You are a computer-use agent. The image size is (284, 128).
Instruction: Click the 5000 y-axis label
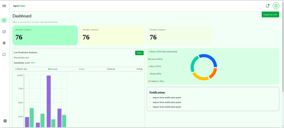[x=20, y=103]
